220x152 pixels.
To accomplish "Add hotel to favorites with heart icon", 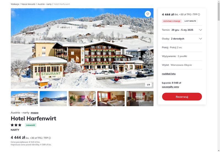I will pos(148,14).
